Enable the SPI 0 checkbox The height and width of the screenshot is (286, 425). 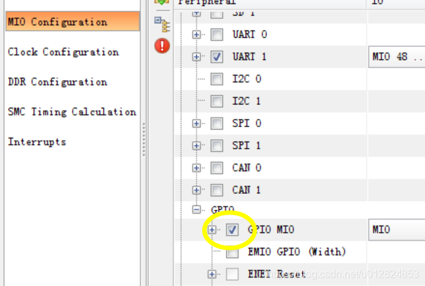click(217, 124)
